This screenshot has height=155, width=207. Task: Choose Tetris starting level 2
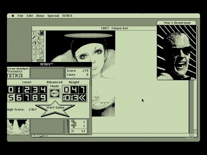[x=27, y=90]
